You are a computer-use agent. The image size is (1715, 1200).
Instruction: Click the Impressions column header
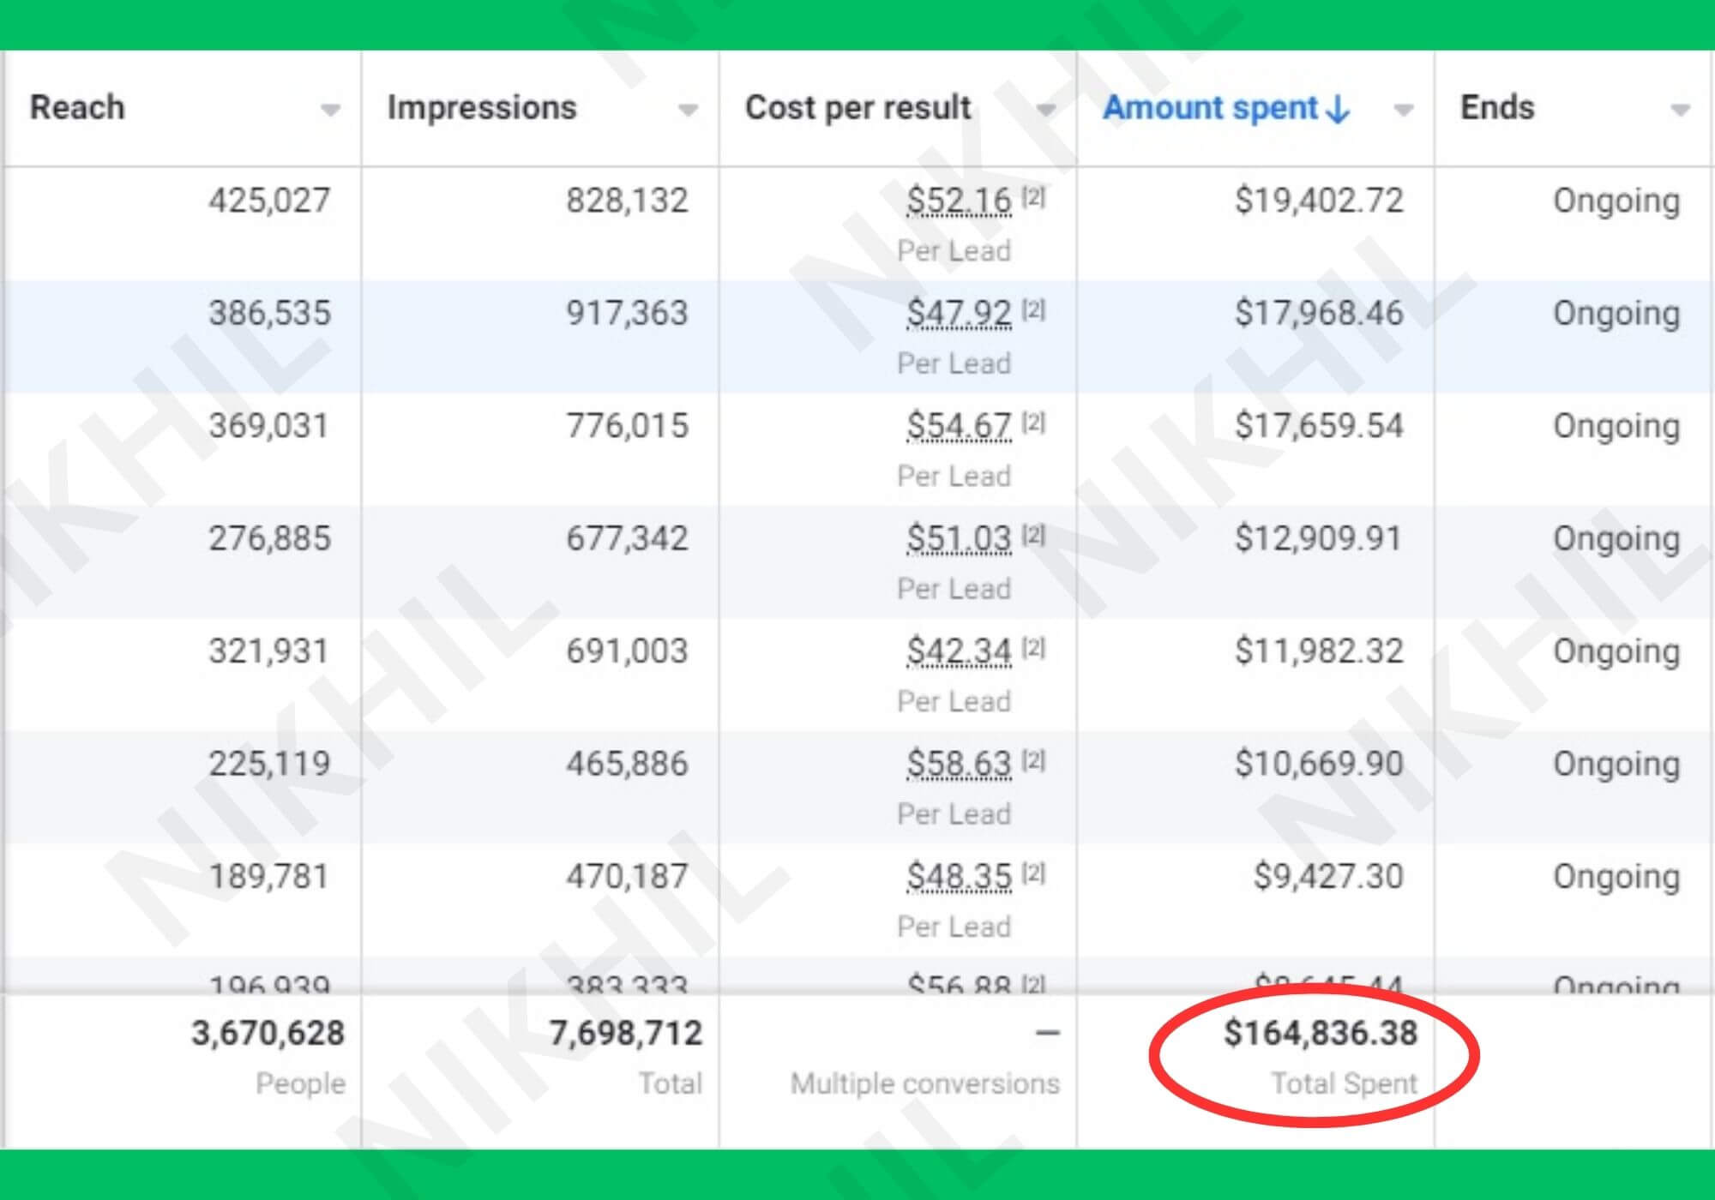point(482,108)
